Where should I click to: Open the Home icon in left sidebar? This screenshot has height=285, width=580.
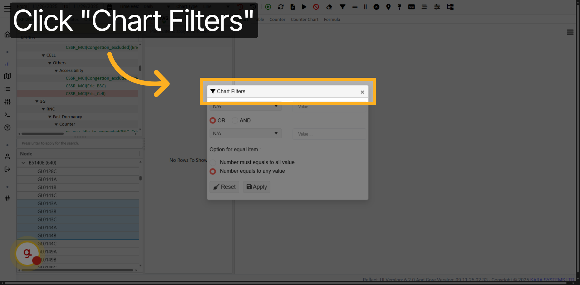click(7, 35)
